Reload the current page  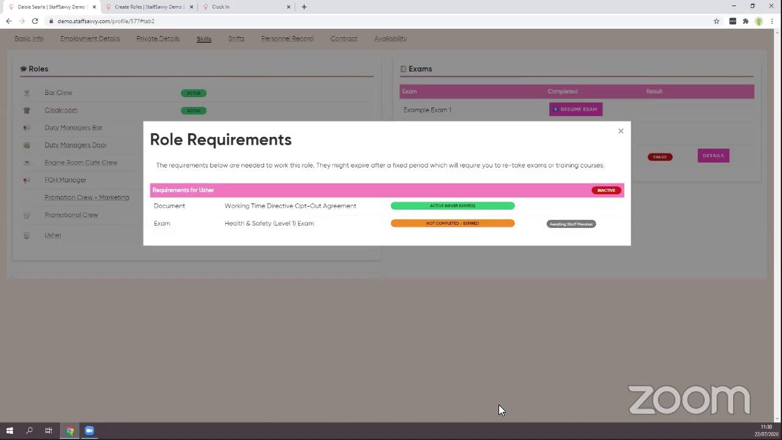35,21
